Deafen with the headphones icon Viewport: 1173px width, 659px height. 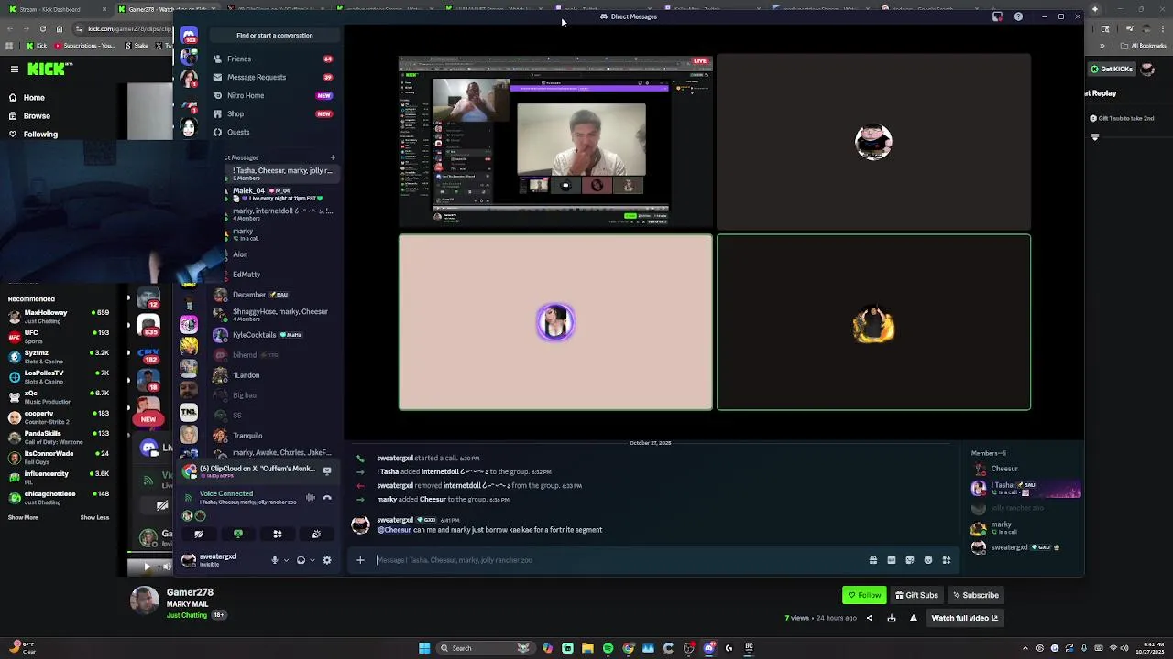tap(301, 560)
